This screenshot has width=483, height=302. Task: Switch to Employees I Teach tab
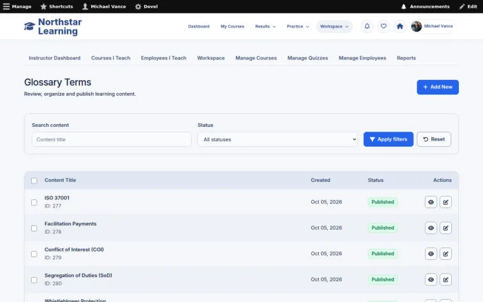(164, 58)
